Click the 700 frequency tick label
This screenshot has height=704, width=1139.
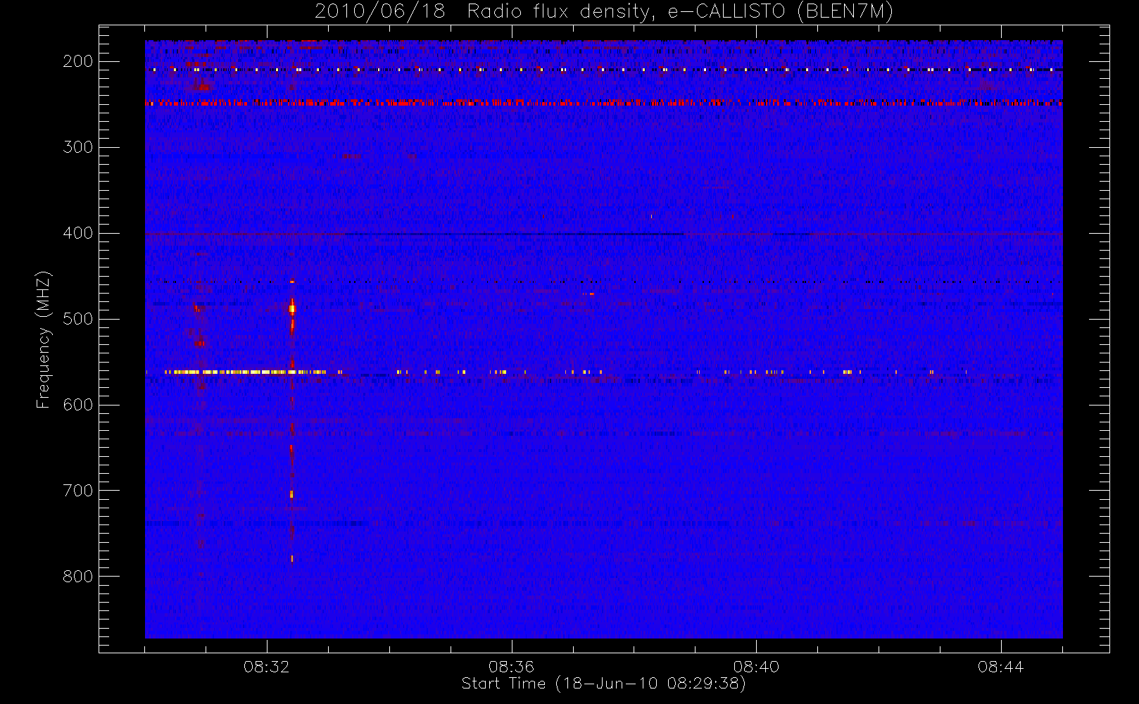point(78,491)
